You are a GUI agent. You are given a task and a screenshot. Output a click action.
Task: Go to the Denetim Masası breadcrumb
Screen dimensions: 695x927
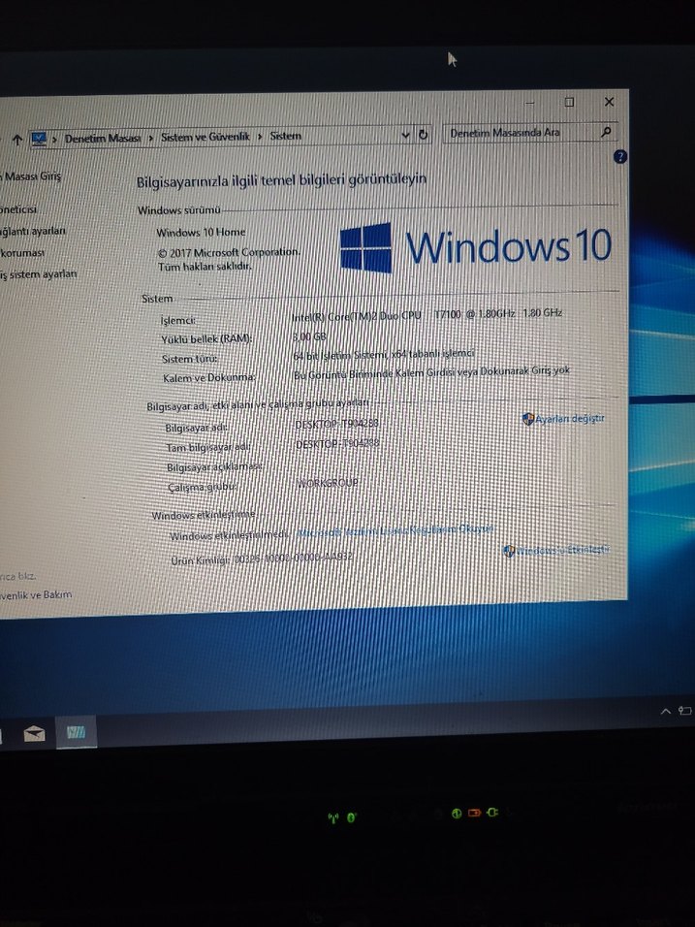103,139
